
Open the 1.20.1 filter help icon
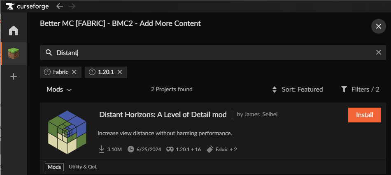[x=92, y=72]
